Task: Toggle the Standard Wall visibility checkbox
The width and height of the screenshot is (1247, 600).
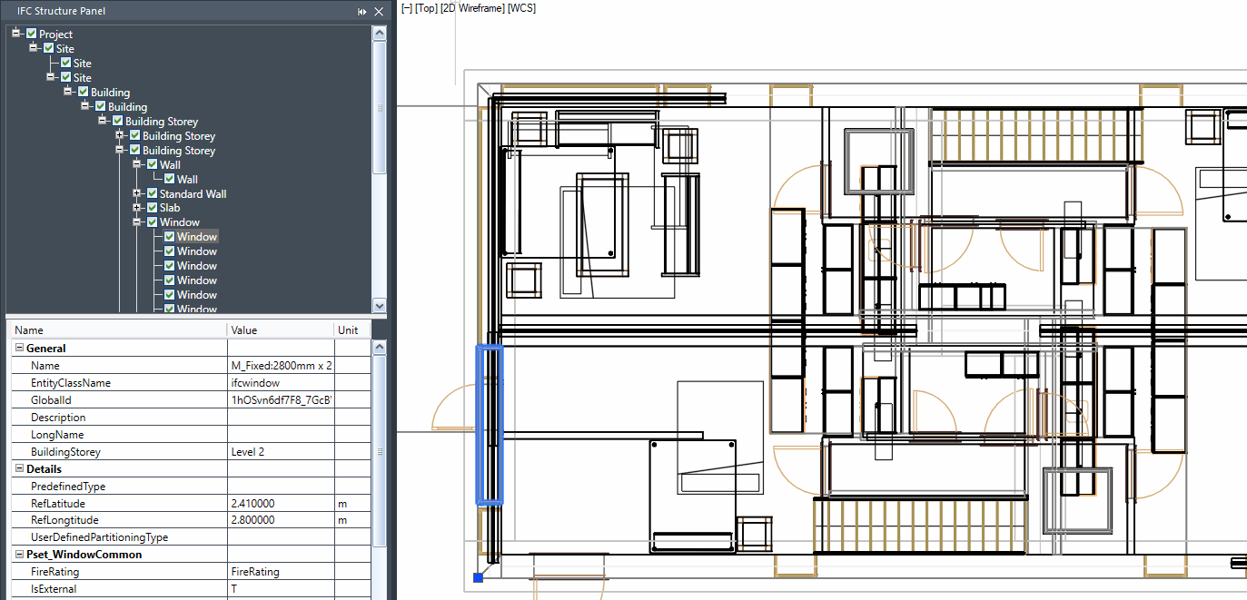Action: (152, 193)
